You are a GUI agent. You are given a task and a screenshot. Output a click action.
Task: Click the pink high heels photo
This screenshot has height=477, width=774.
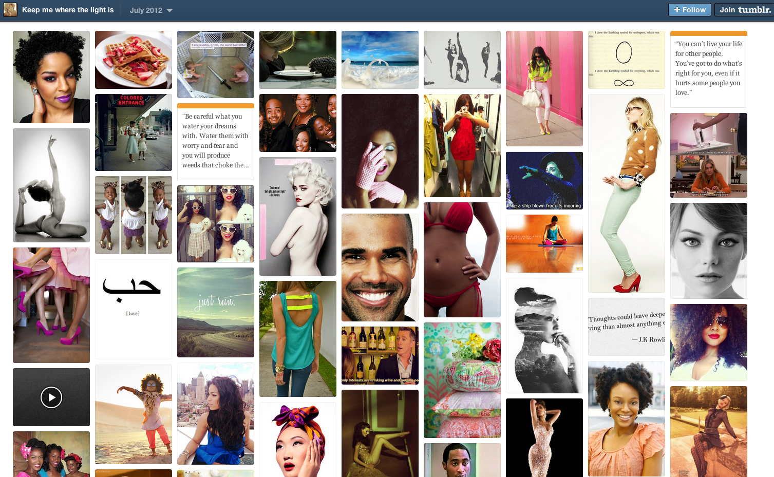(x=51, y=305)
